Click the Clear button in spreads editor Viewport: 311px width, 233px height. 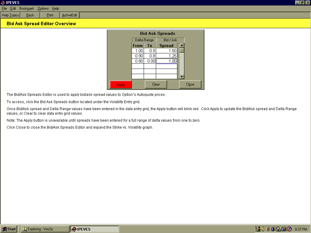[x=156, y=84]
